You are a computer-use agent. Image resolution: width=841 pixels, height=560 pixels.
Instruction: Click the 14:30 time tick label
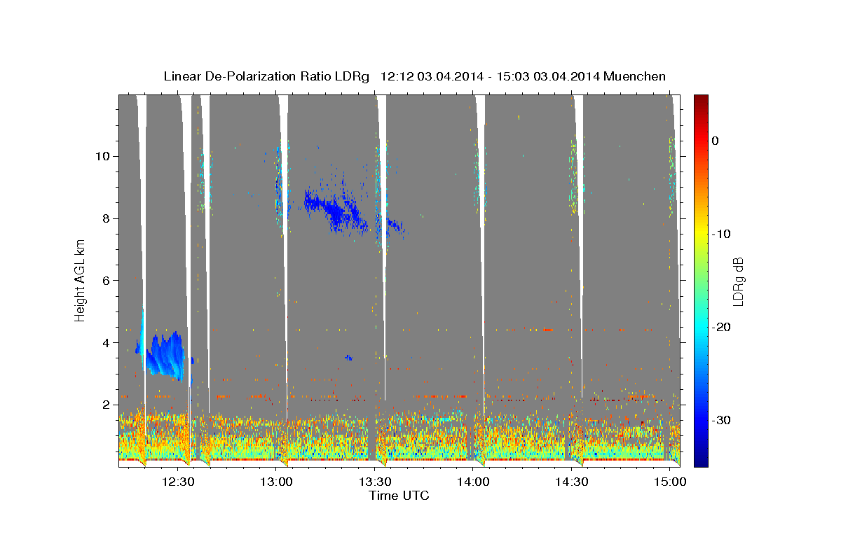click(572, 482)
